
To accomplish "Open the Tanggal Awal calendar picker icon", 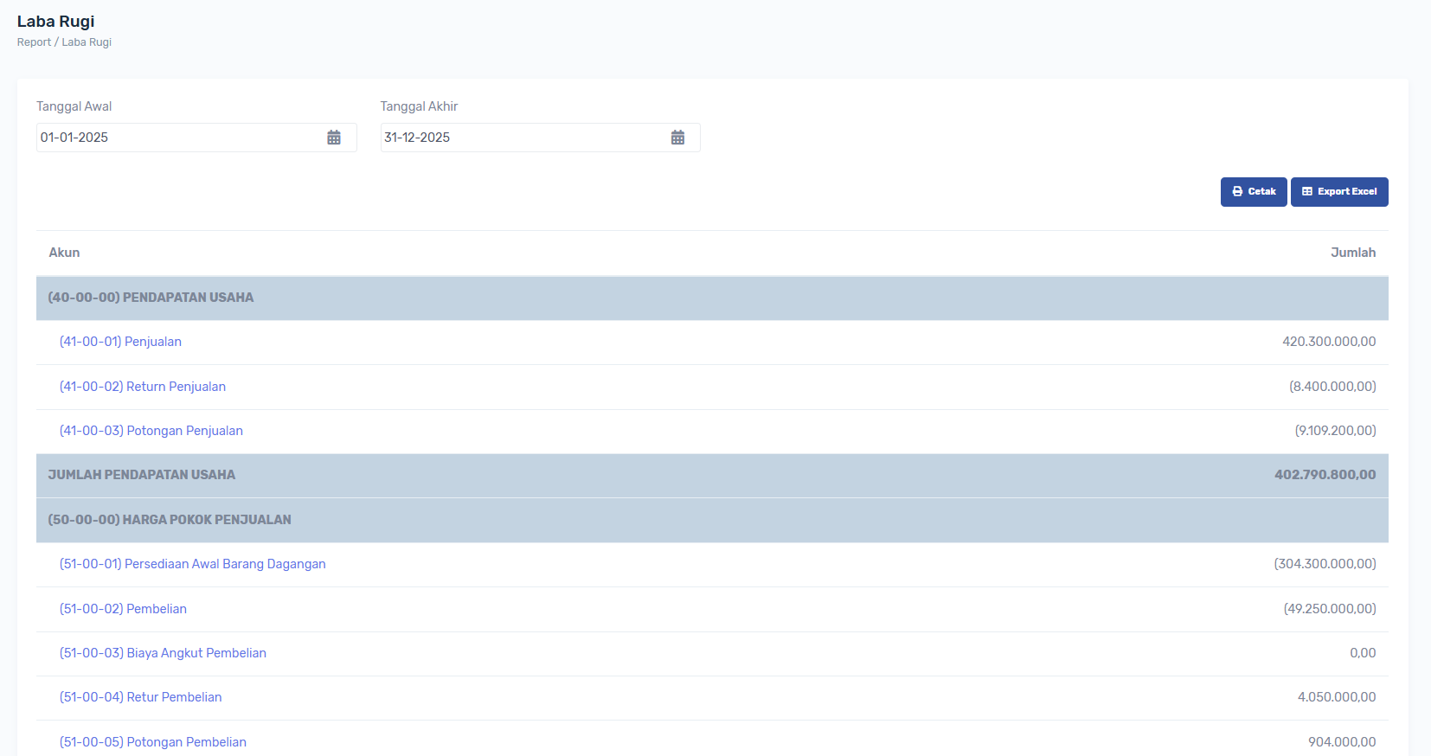I will coord(334,138).
